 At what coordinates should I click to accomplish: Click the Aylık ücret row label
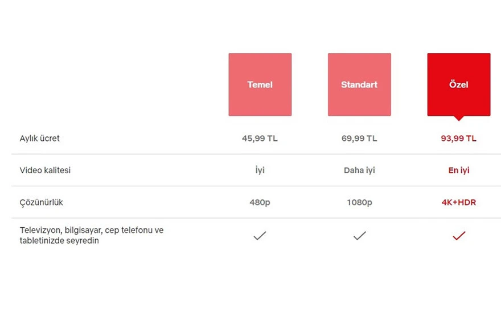pyautogui.click(x=40, y=138)
